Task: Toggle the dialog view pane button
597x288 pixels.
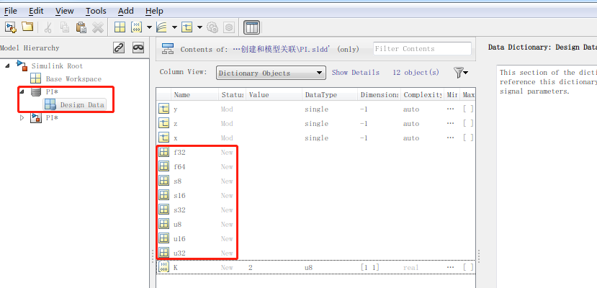Action: [251, 27]
